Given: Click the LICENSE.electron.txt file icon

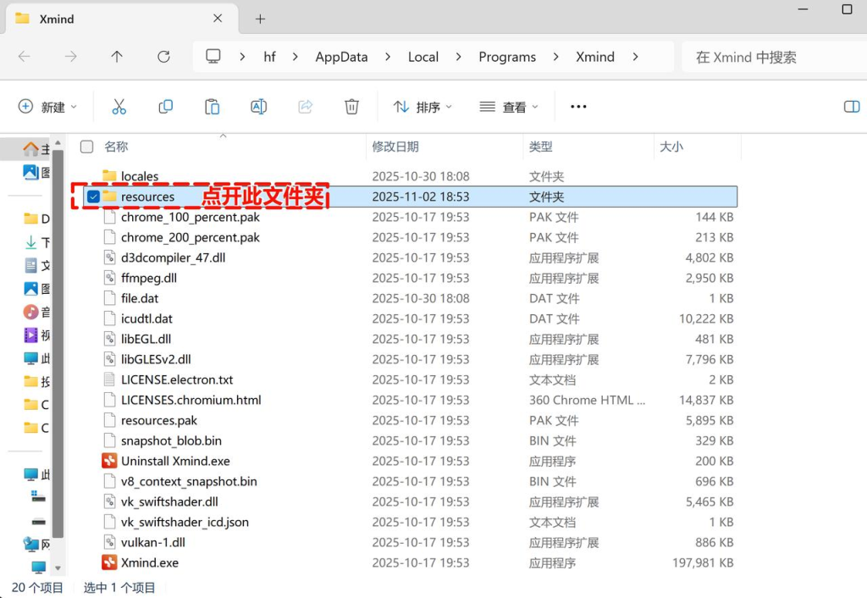Looking at the screenshot, I should click(x=109, y=379).
